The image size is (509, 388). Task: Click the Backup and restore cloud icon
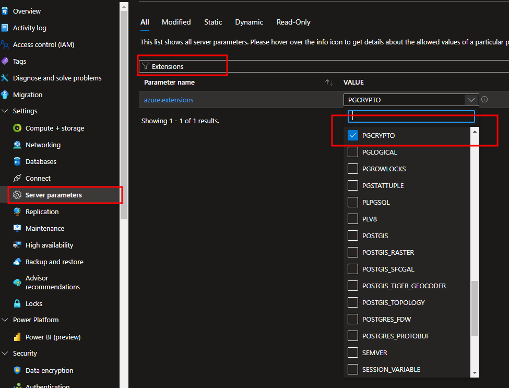pyautogui.click(x=17, y=262)
